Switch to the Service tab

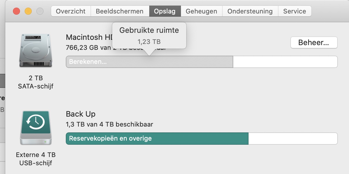tap(295, 11)
